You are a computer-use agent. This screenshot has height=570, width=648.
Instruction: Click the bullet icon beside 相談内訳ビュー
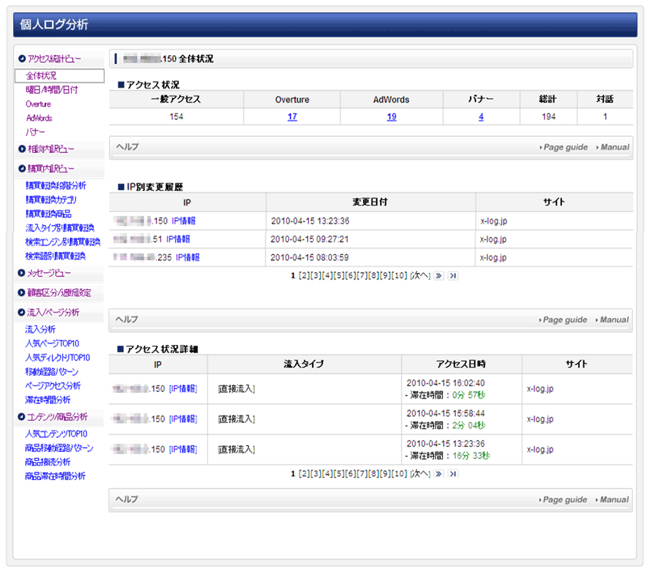point(21,149)
